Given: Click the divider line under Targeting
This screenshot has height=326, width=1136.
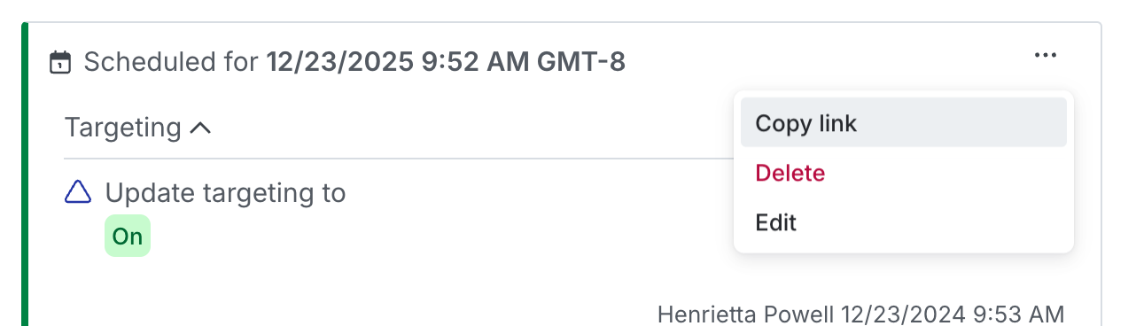Looking at the screenshot, I should [x=399, y=159].
